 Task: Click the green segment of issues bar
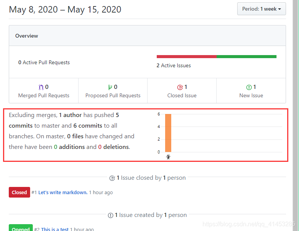click(246, 57)
